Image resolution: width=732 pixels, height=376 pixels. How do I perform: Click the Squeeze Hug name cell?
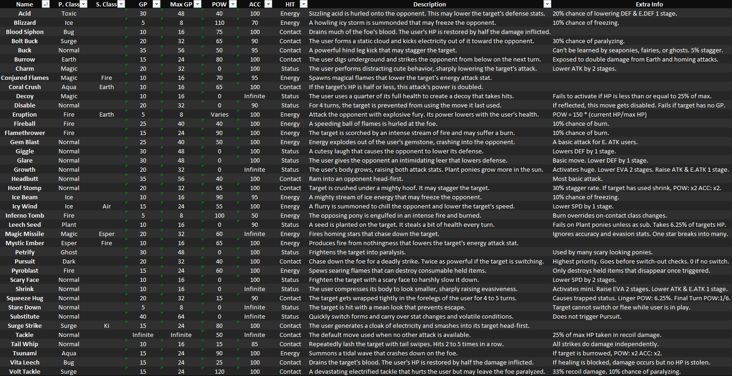tap(25, 298)
